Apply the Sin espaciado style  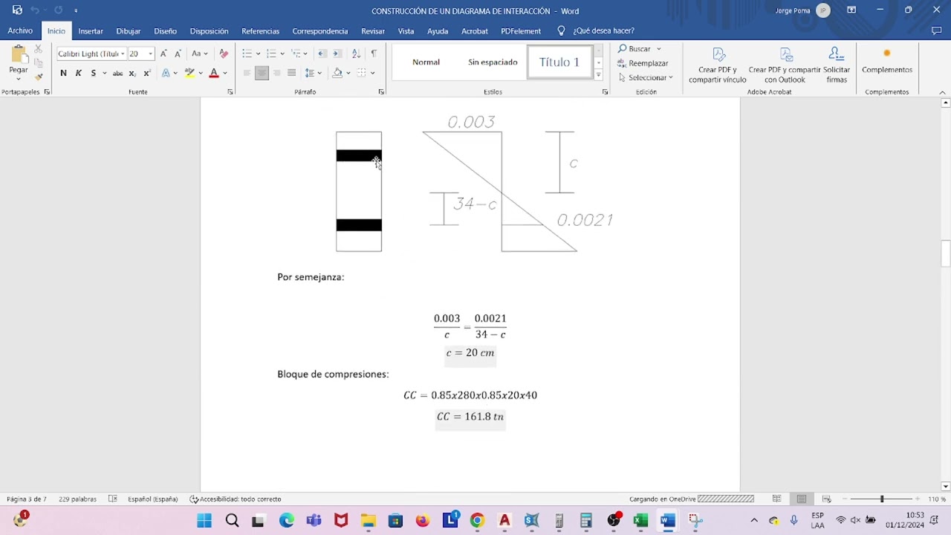493,62
